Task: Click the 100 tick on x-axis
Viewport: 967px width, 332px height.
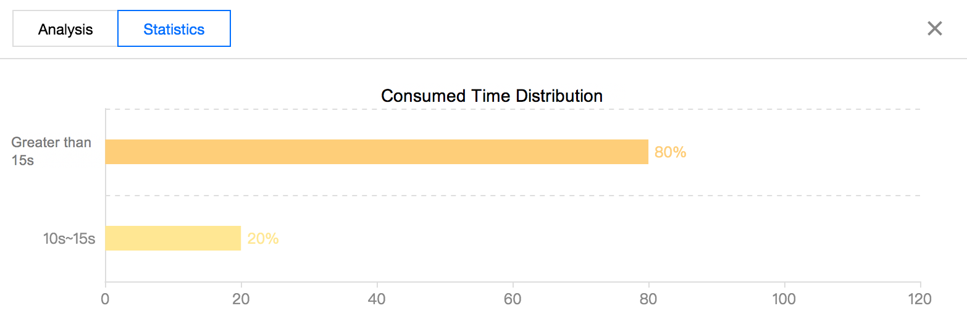Action: tap(784, 299)
